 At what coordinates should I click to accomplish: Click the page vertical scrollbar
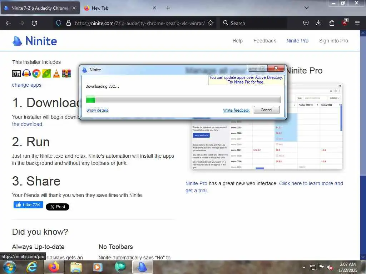click(x=363, y=144)
